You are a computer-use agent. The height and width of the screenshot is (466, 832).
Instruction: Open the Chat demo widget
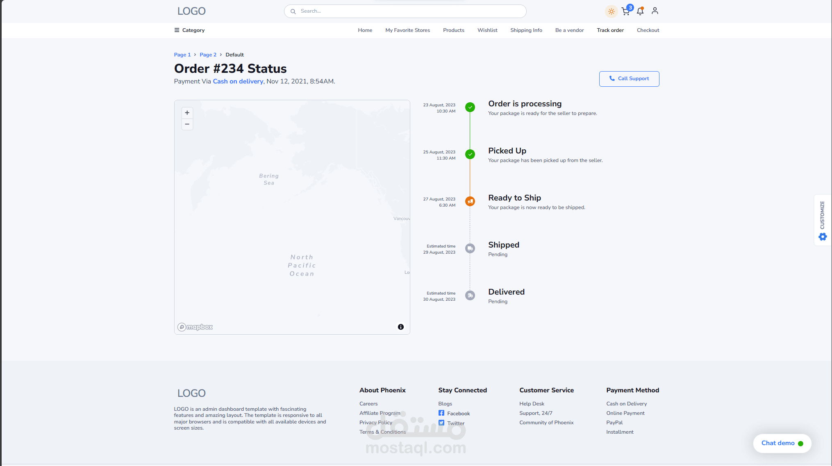(782, 443)
